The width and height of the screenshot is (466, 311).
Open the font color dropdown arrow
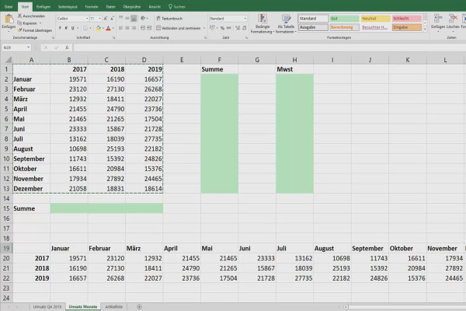point(113,28)
